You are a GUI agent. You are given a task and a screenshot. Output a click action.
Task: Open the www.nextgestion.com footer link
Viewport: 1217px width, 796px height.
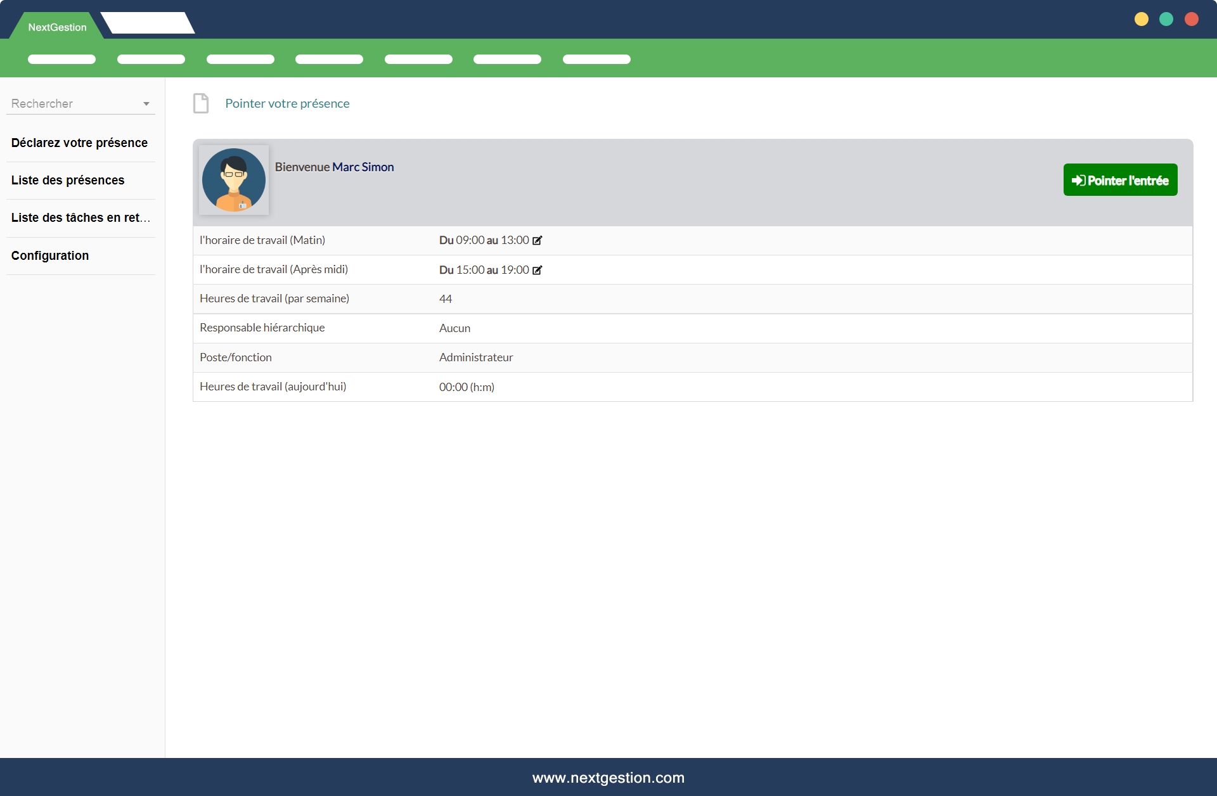[x=608, y=778]
